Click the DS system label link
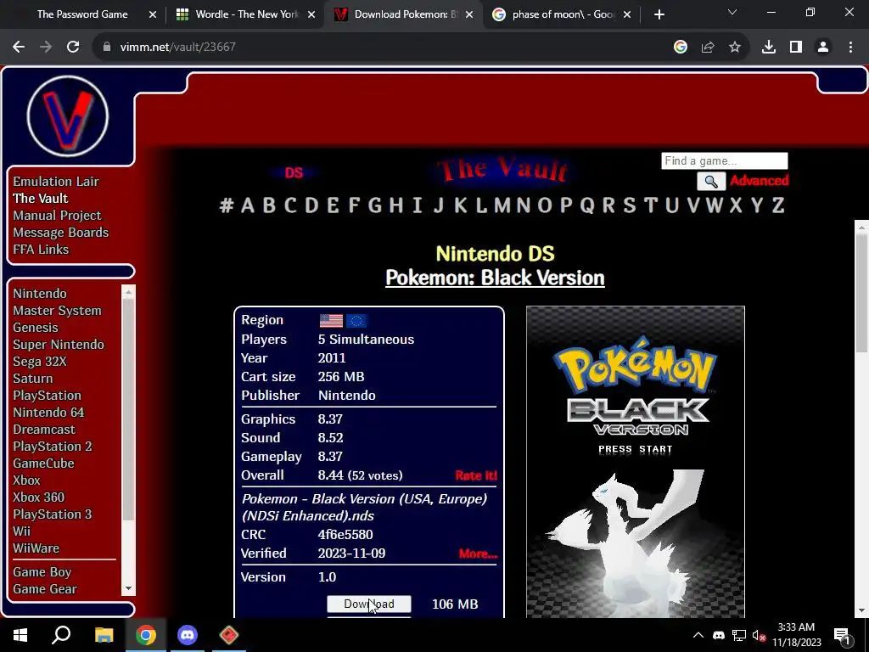The height and width of the screenshot is (652, 869). pos(294,173)
